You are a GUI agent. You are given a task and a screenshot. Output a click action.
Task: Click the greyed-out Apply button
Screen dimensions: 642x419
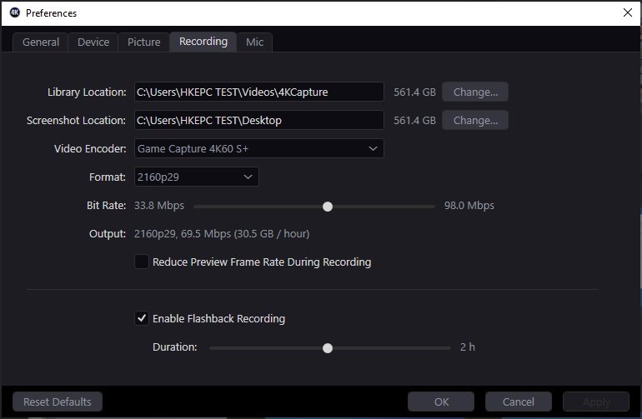click(596, 402)
